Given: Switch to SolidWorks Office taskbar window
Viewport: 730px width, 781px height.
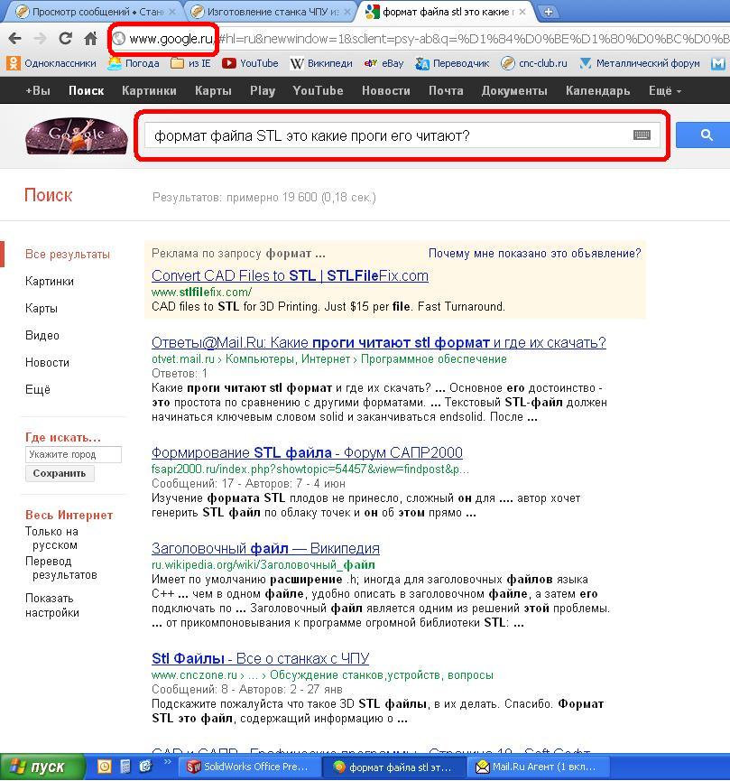Looking at the screenshot, I should pyautogui.click(x=247, y=767).
